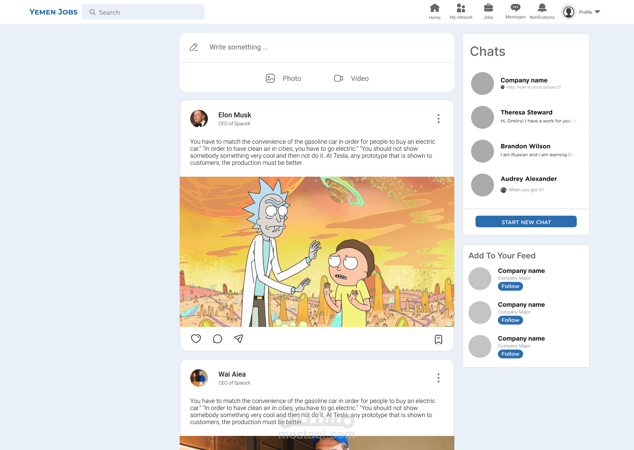Add a Video to the post
634x450 pixels.
pyautogui.click(x=351, y=78)
